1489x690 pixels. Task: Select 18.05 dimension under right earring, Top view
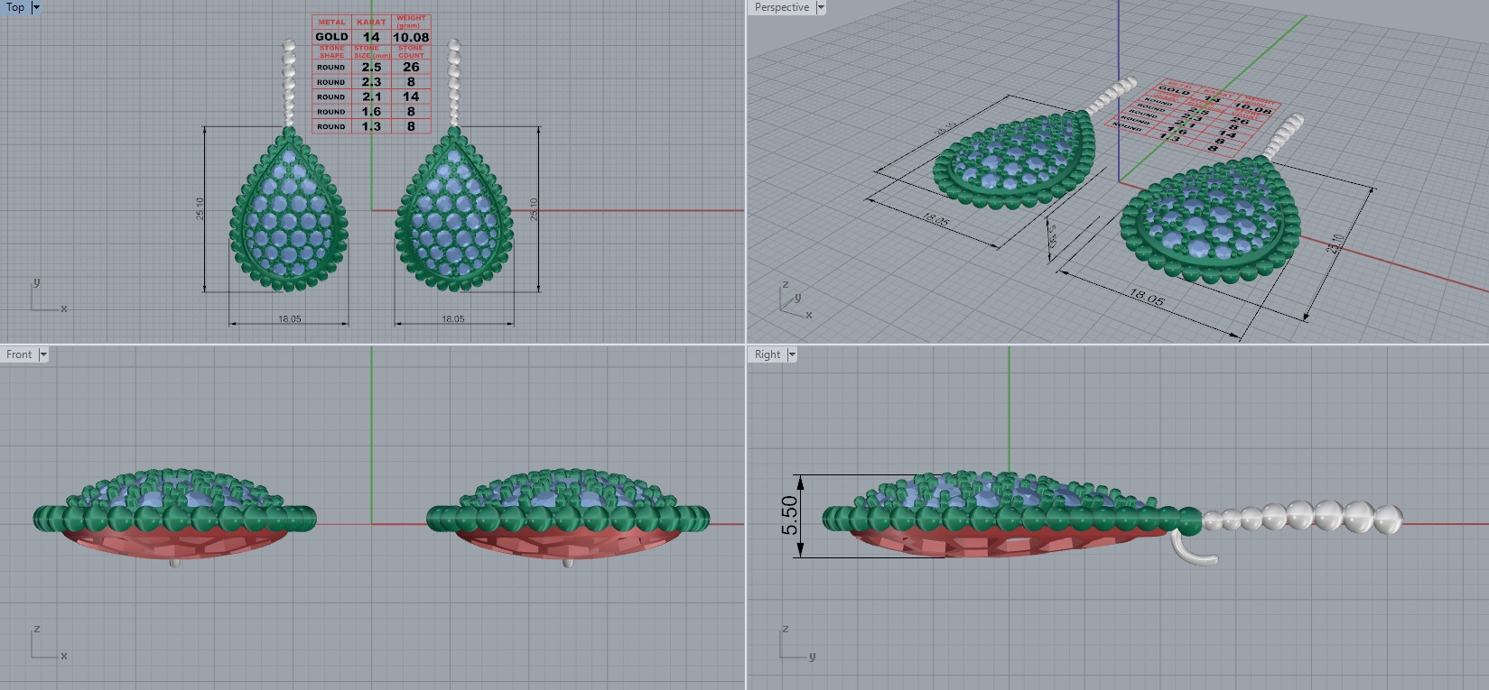[x=453, y=319]
